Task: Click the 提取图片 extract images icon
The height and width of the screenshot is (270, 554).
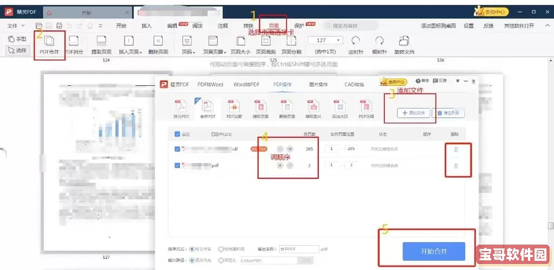Action: pyautogui.click(x=313, y=106)
